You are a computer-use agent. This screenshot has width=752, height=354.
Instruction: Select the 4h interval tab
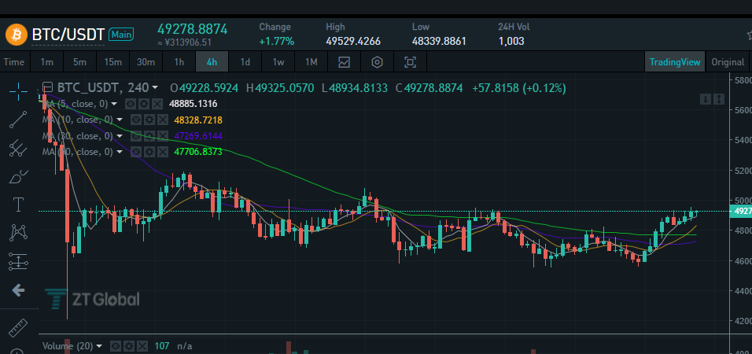212,62
